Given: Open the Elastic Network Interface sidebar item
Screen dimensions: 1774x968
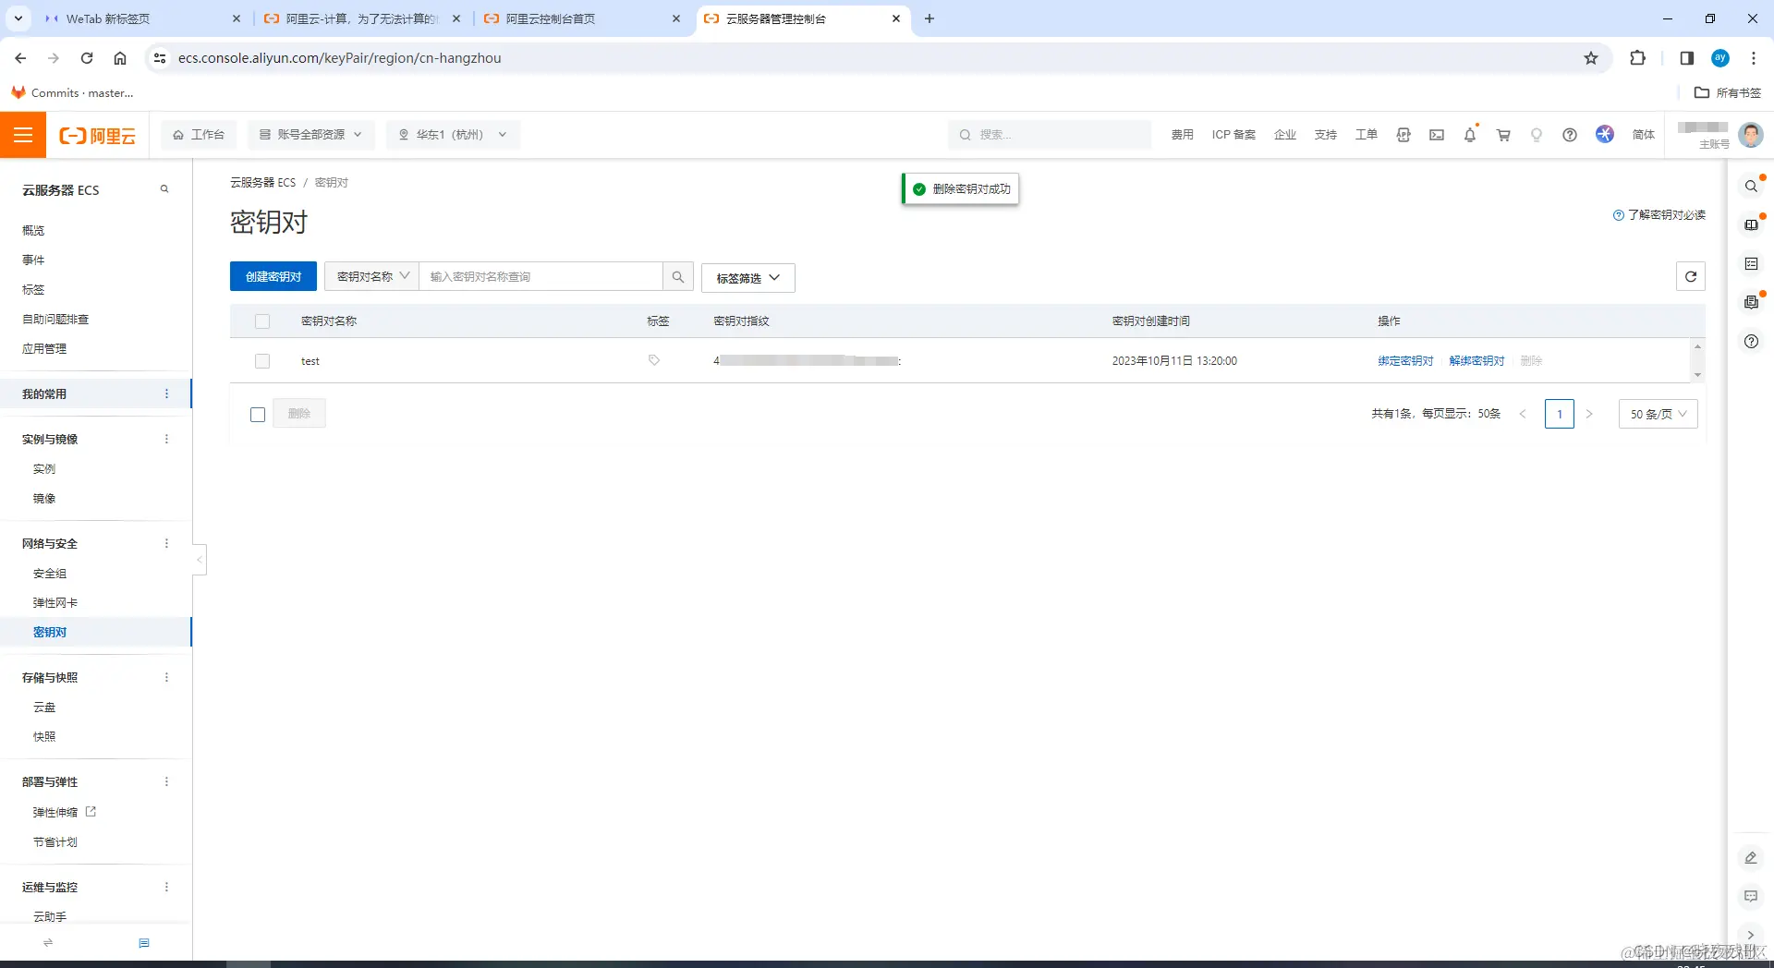Looking at the screenshot, I should click(55, 603).
